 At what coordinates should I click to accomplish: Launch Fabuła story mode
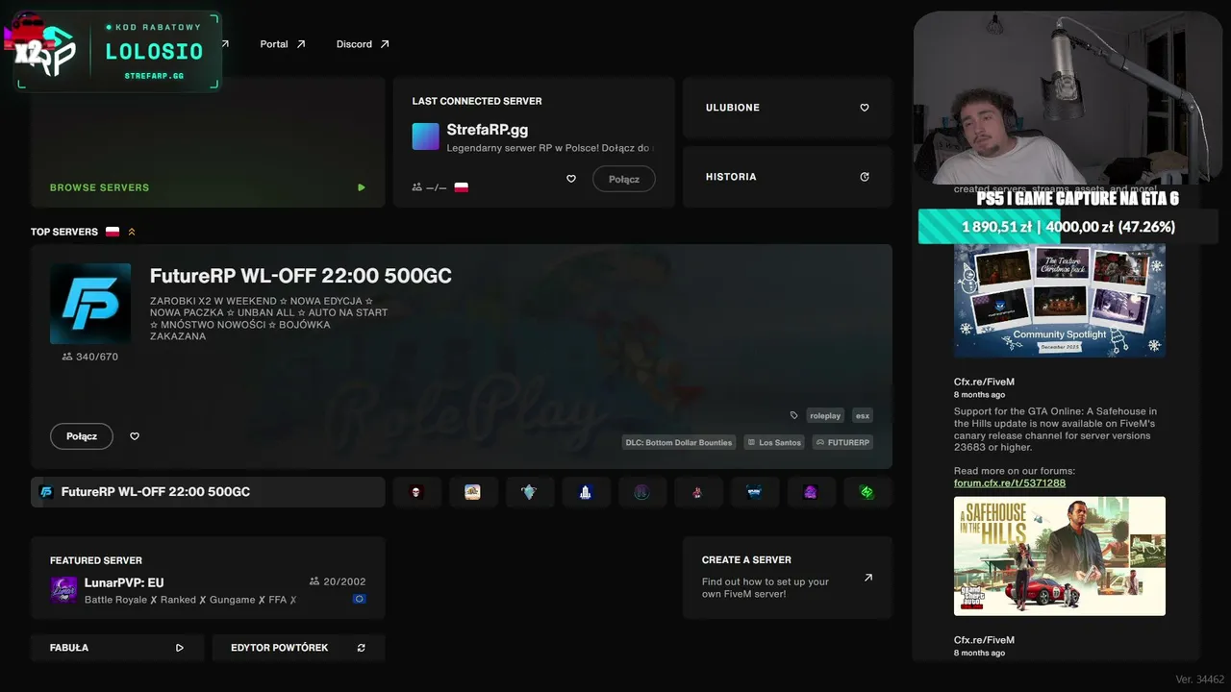click(x=117, y=648)
